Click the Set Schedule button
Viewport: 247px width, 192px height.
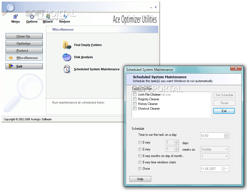(224, 95)
